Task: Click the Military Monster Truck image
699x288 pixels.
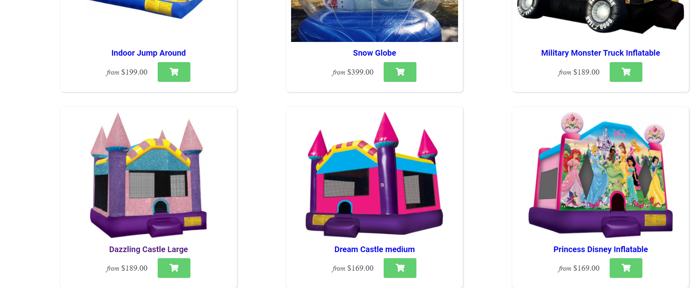Action: (600, 16)
